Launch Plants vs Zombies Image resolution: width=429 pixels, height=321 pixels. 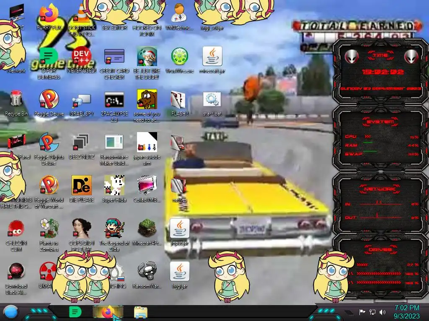pyautogui.click(x=49, y=235)
